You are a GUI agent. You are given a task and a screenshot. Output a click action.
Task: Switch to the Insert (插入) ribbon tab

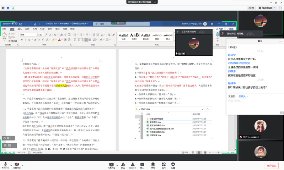point(20,29)
